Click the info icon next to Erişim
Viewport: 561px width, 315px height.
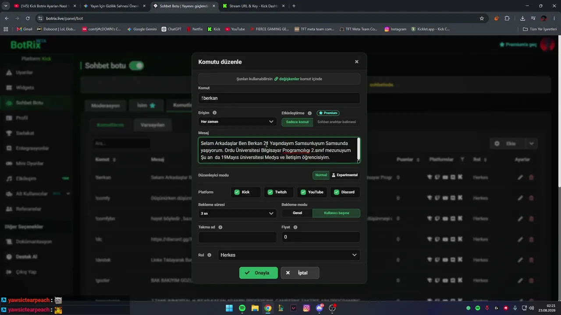(x=215, y=113)
